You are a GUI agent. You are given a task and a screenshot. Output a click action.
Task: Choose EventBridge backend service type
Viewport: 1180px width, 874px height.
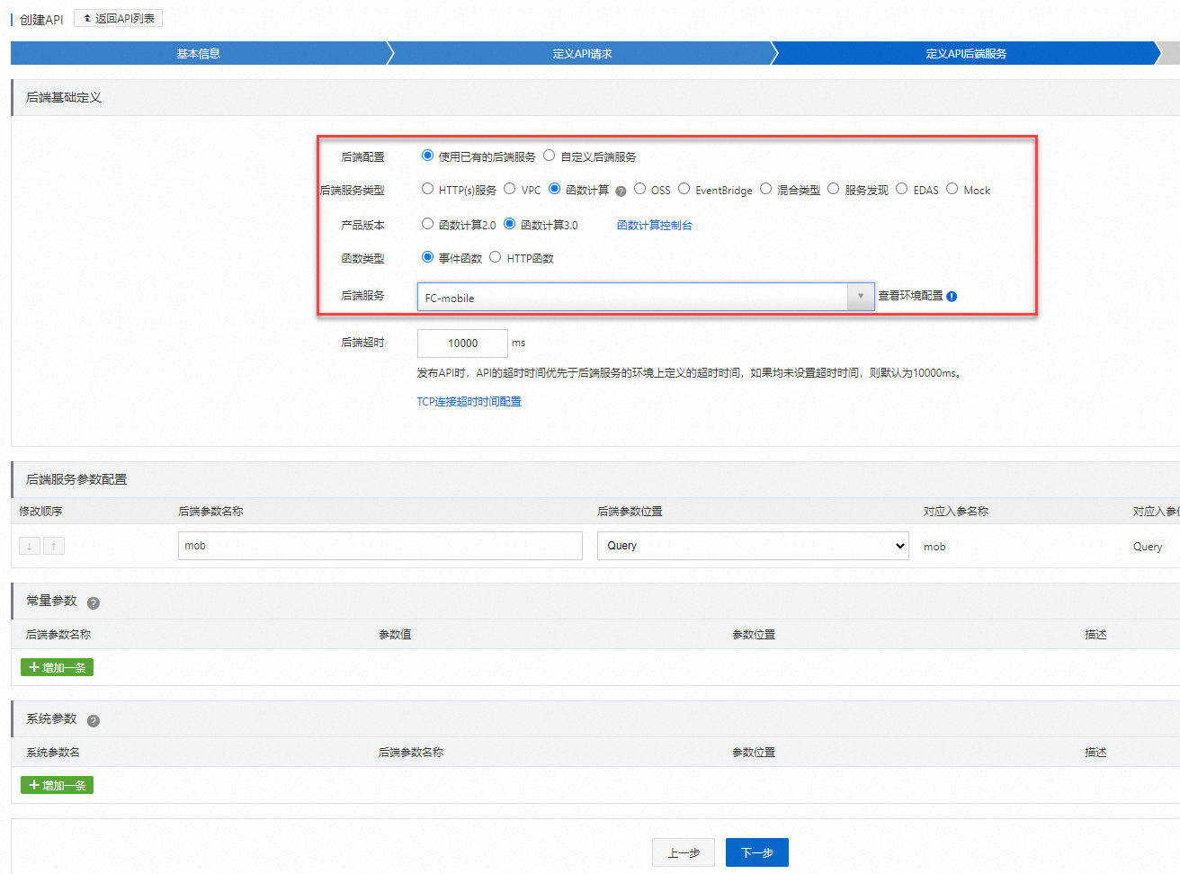[x=684, y=189]
